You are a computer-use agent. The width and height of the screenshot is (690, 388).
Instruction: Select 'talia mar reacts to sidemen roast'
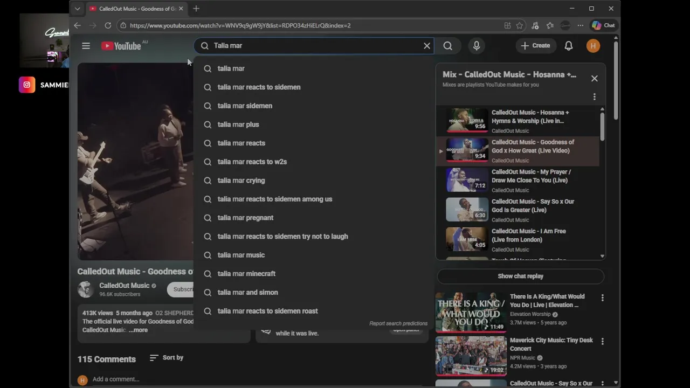point(313,311)
